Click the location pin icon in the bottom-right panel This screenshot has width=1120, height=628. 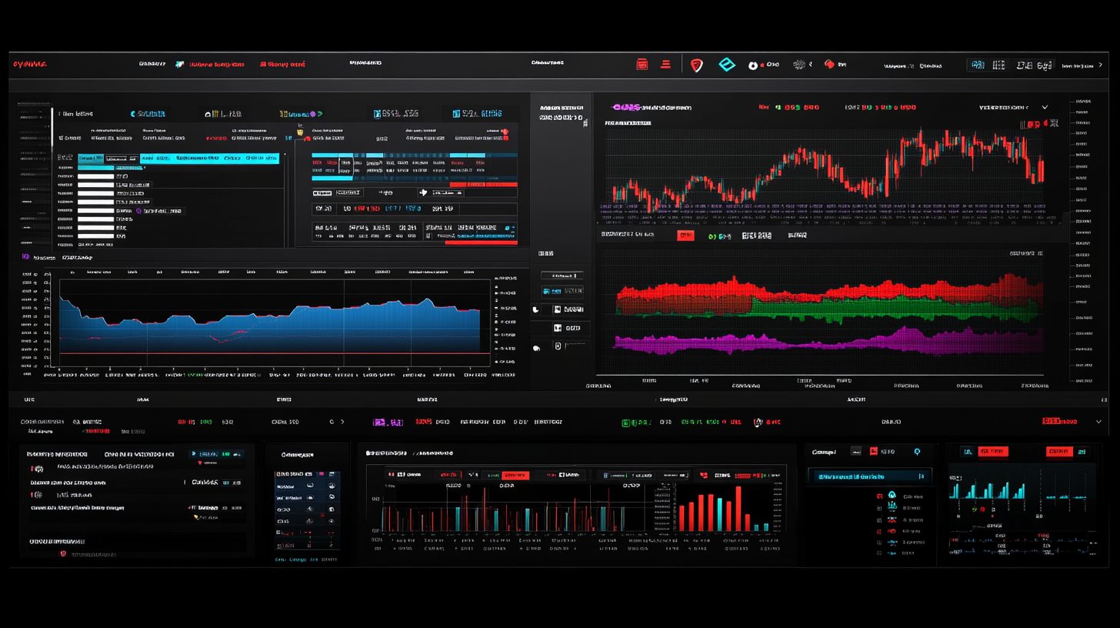coord(917,452)
